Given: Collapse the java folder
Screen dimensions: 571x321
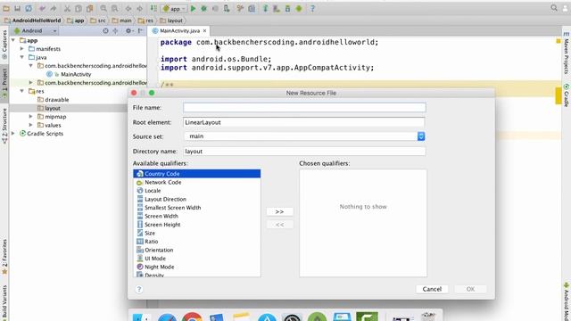Looking at the screenshot, I should coord(21,57).
